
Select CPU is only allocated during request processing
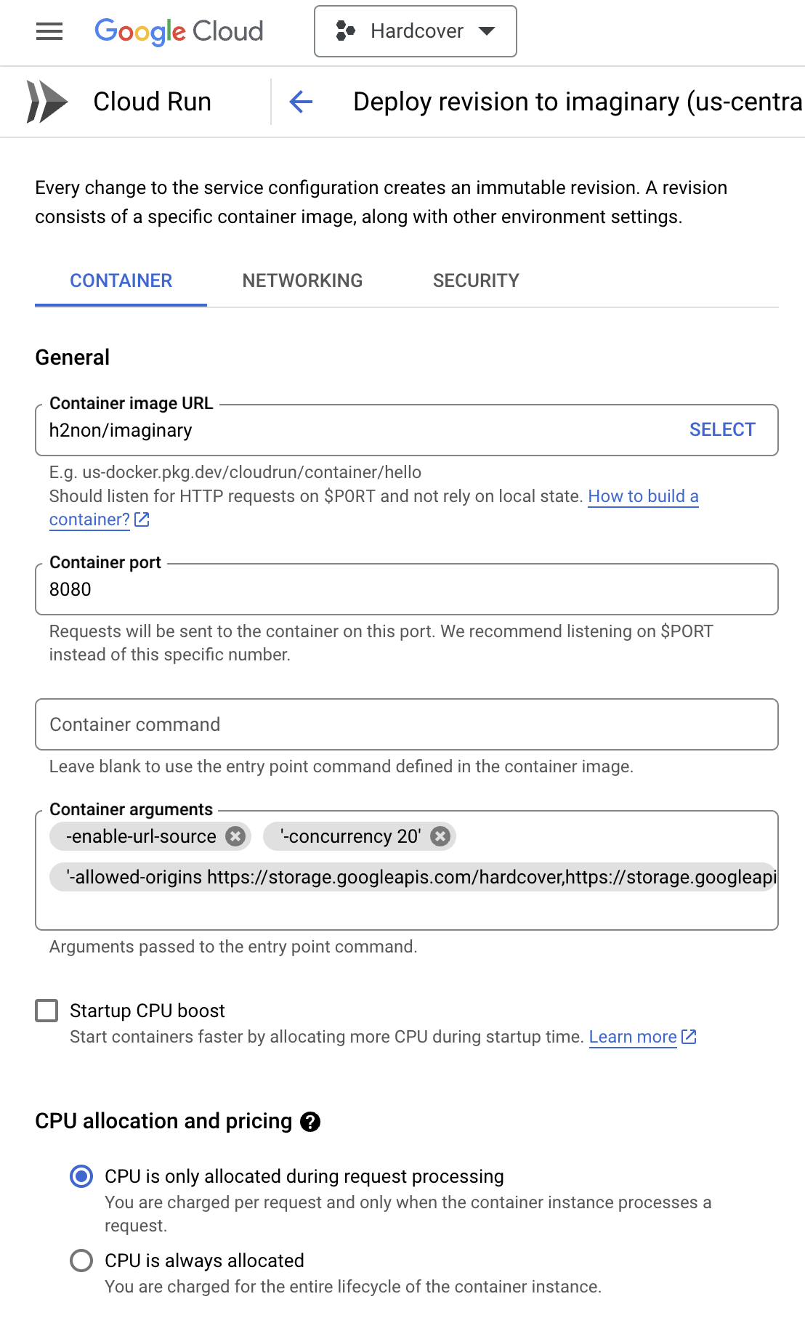click(81, 1176)
